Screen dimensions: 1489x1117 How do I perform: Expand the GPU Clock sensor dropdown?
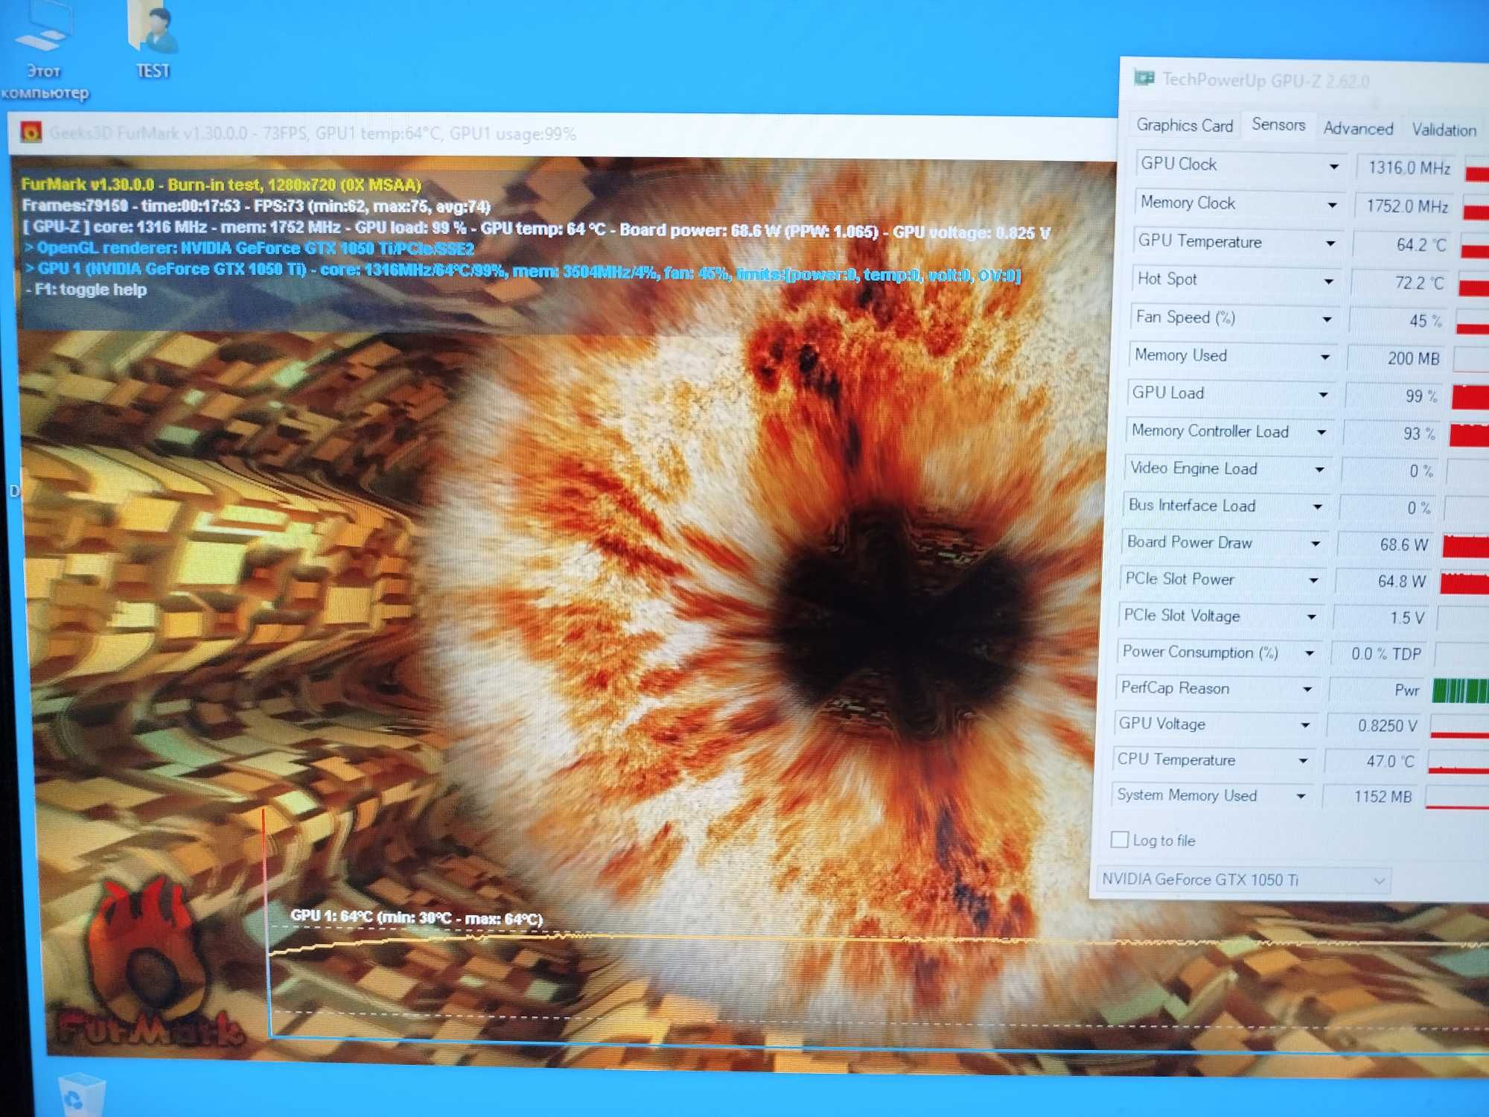point(1333,167)
